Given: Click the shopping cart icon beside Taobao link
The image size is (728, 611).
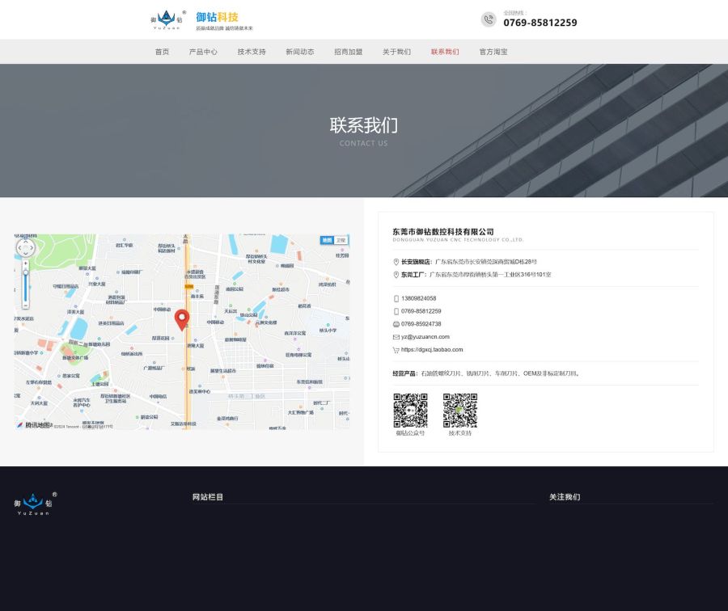Looking at the screenshot, I should 396,350.
